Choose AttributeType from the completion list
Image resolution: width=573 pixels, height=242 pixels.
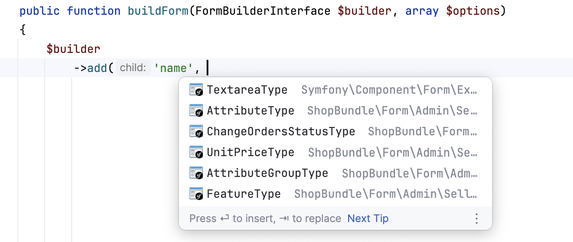tap(250, 111)
